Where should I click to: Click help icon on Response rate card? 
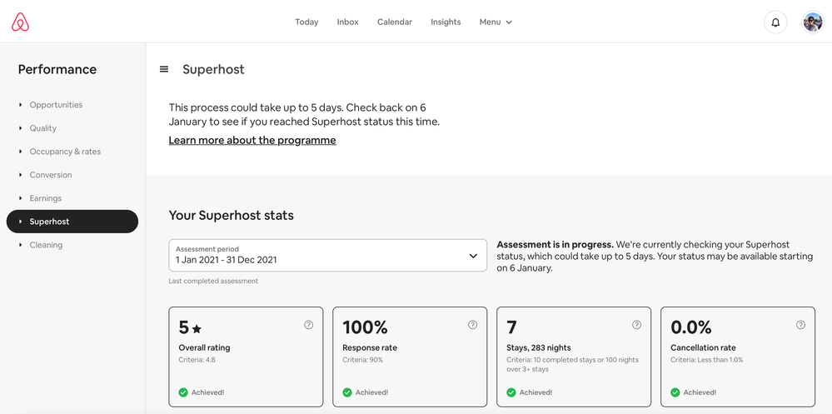pos(473,325)
